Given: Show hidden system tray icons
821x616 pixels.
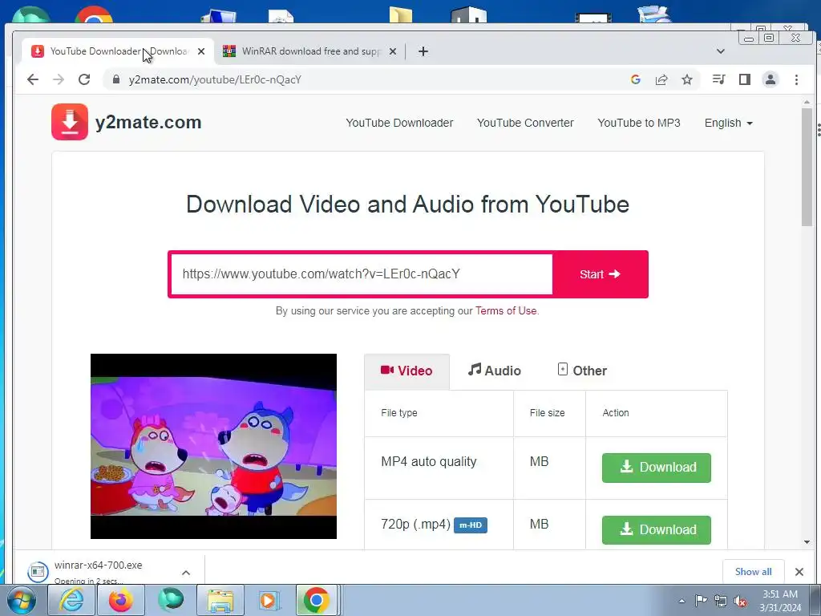Looking at the screenshot, I should click(x=681, y=601).
